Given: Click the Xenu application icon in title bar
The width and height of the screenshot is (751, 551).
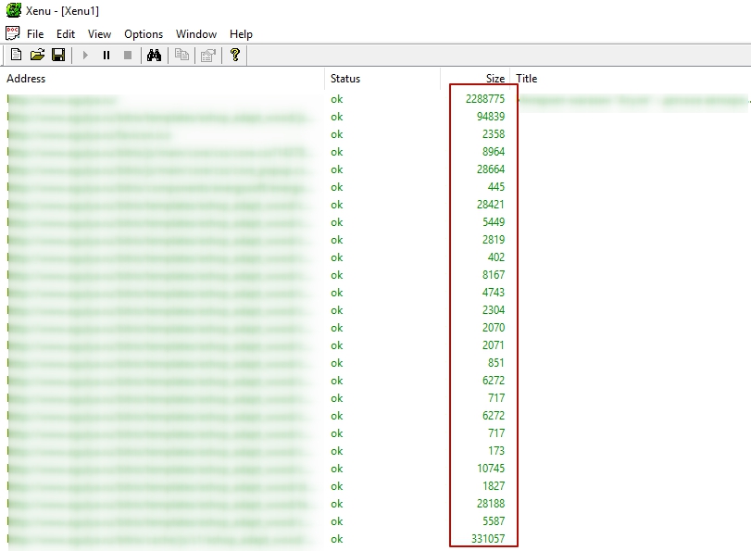Looking at the screenshot, I should [x=13, y=10].
